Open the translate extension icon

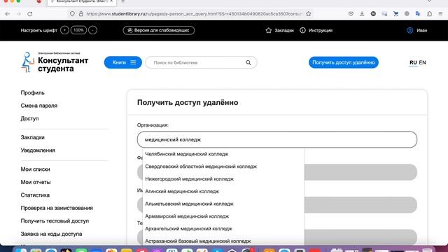[418, 14]
